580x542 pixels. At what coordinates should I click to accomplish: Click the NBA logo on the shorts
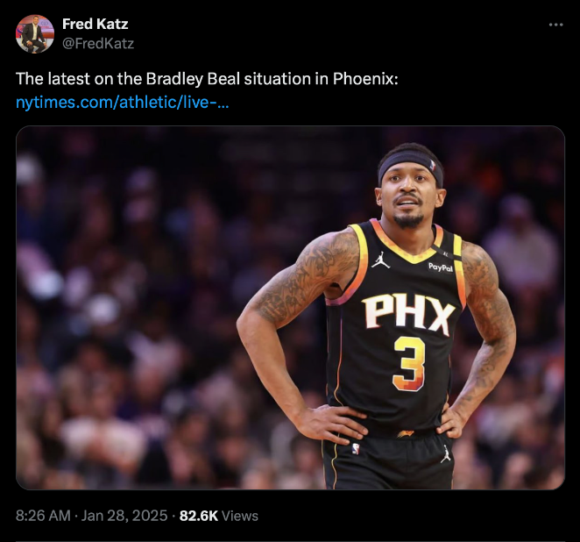(356, 449)
